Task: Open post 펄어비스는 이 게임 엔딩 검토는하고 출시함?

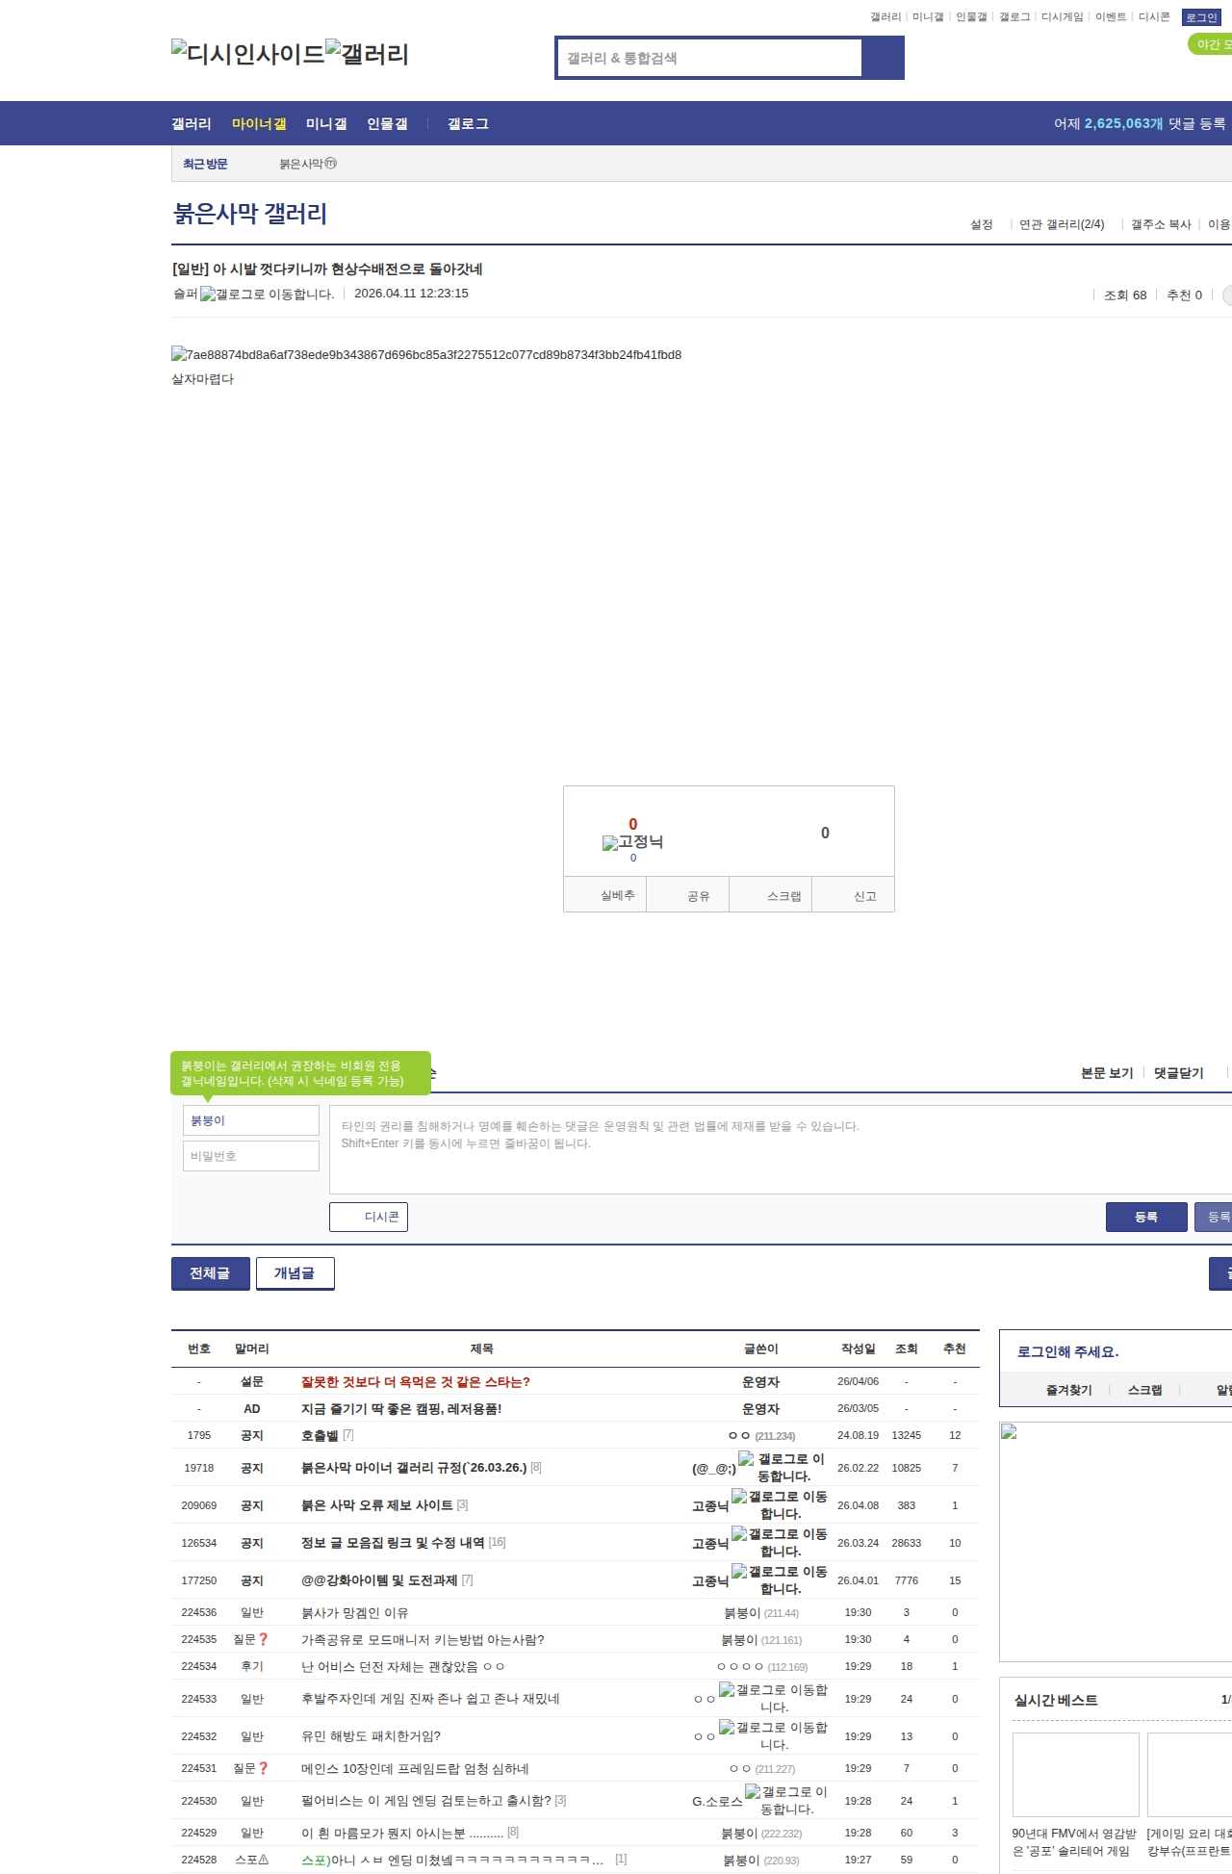Action: coord(426,1801)
